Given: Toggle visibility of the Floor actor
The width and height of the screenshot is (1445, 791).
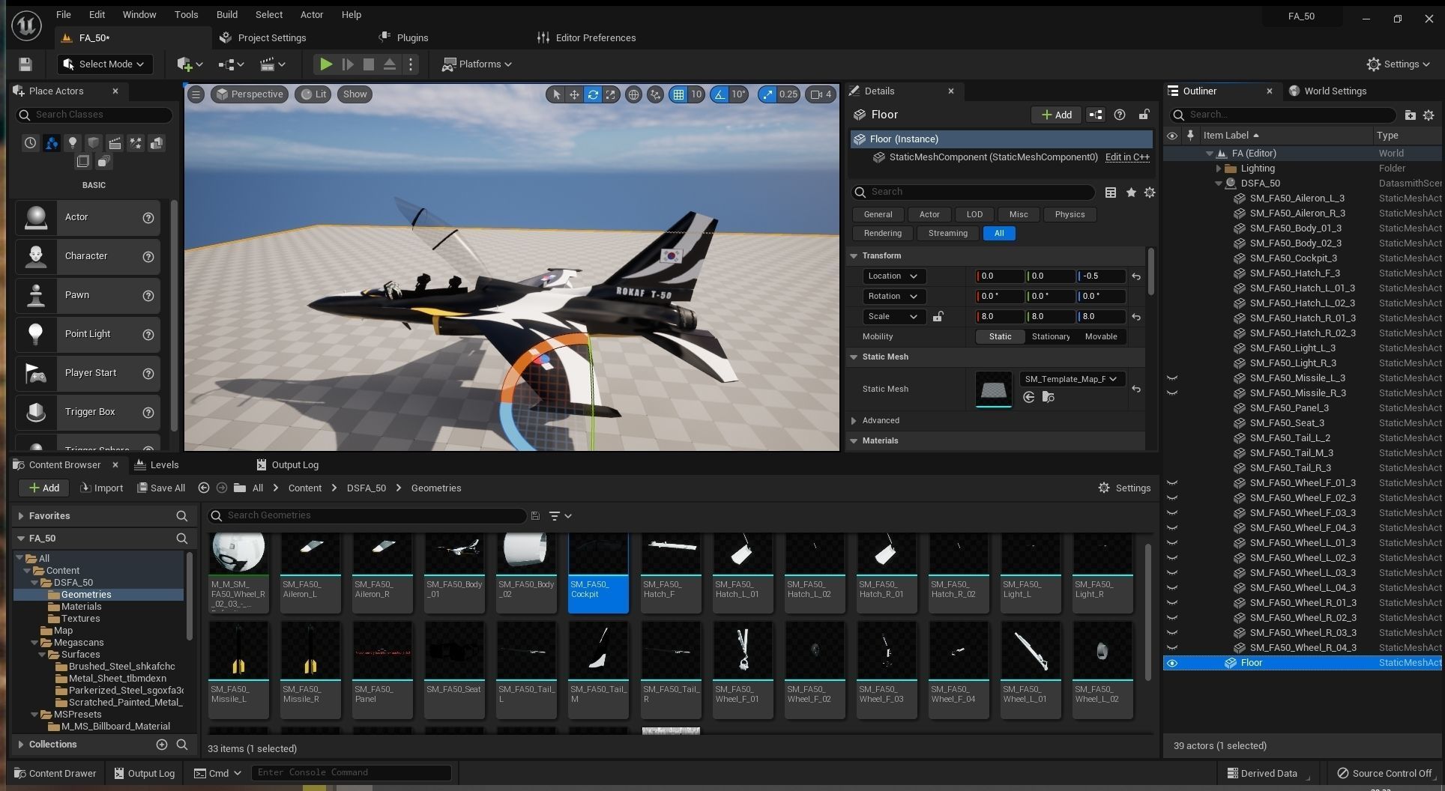Looking at the screenshot, I should coord(1172,663).
